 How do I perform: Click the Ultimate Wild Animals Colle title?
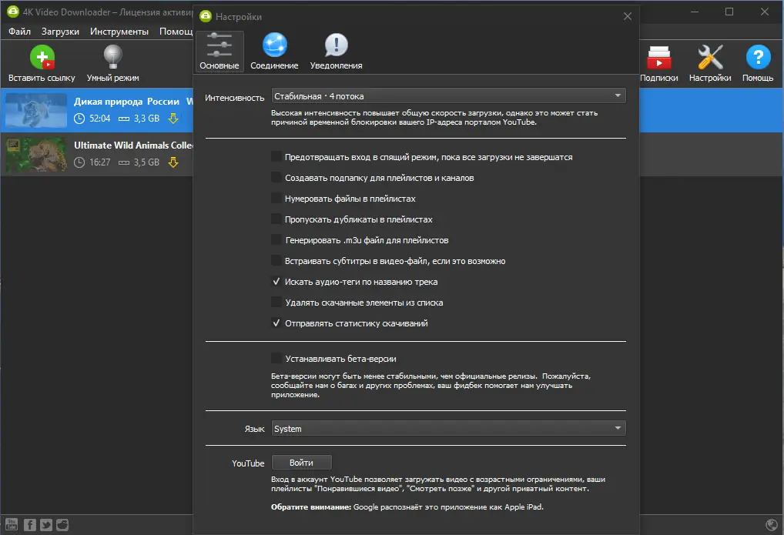point(133,145)
